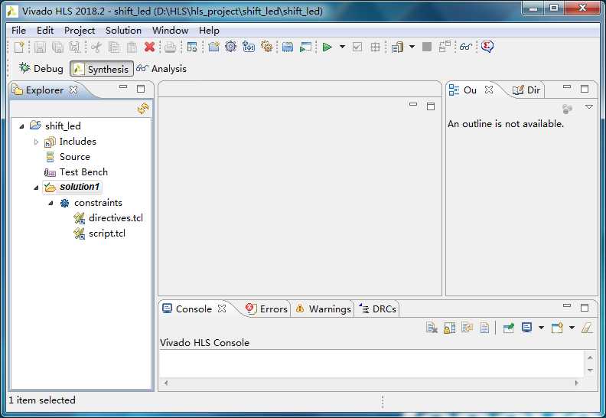This screenshot has width=606, height=418.
Task: Click the Compare Reports icon
Action: point(445,47)
